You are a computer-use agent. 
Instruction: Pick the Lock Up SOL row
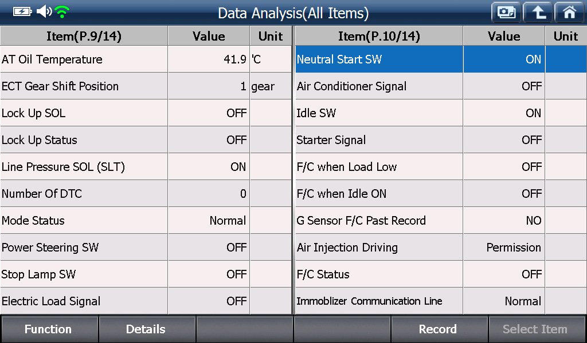click(x=146, y=113)
